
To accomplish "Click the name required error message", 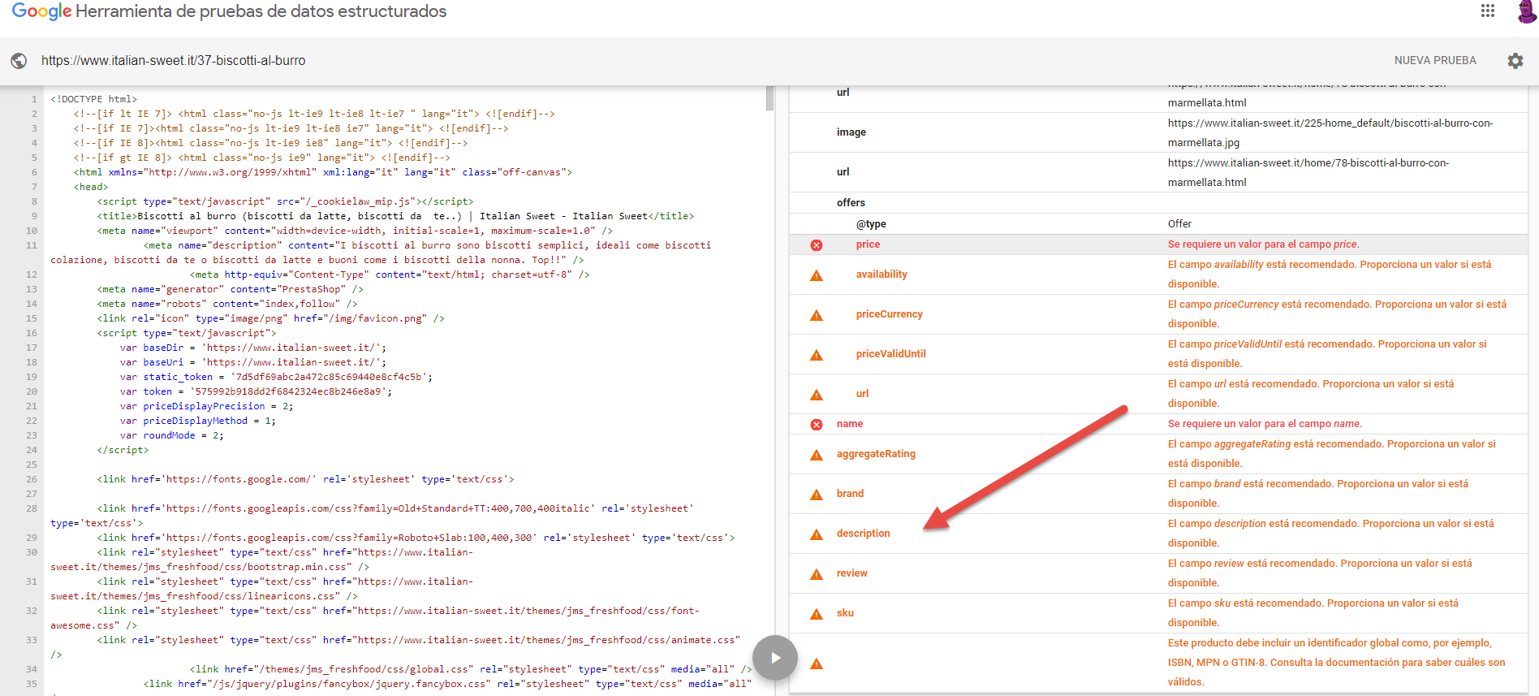I will [x=1265, y=424].
